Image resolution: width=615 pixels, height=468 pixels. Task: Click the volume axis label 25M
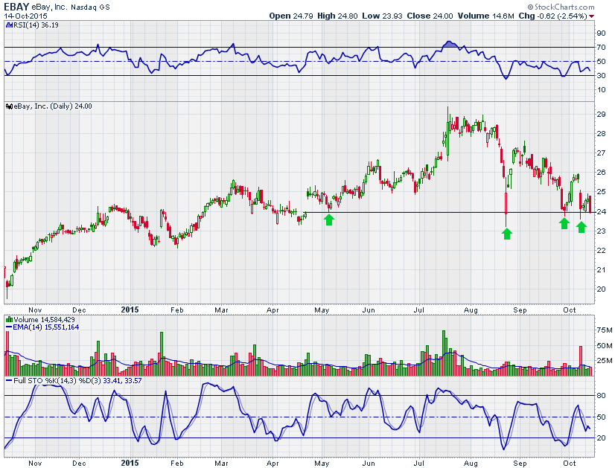605,361
